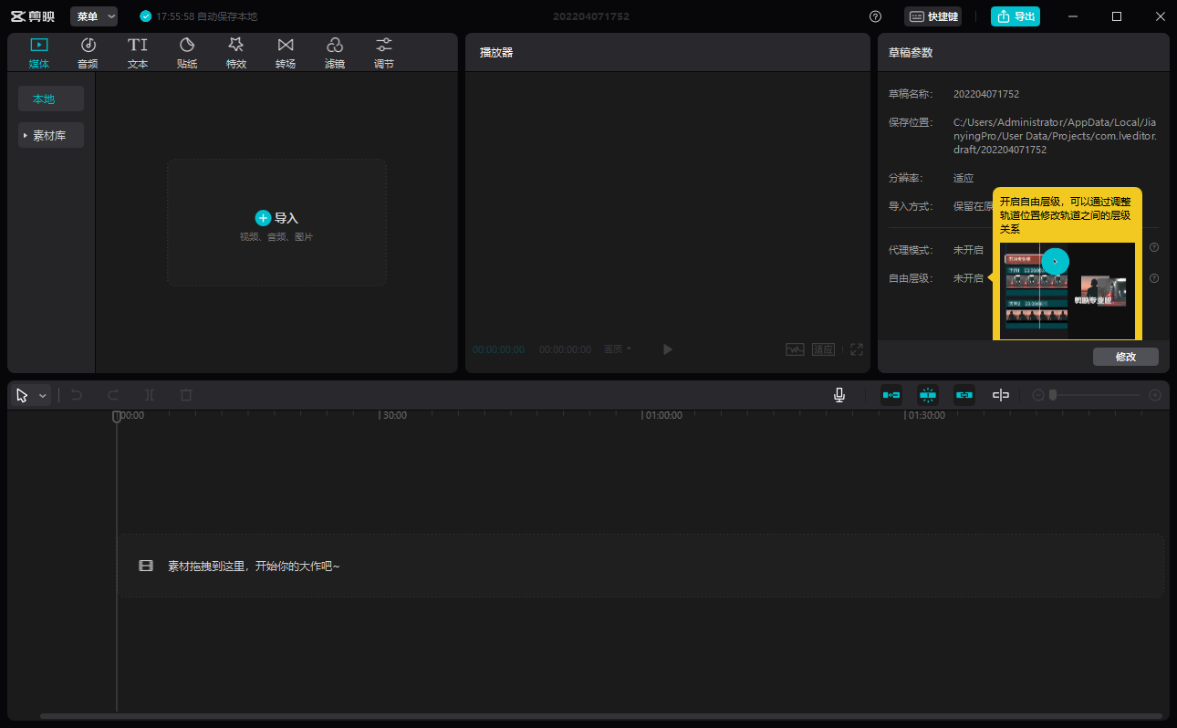Viewport: 1177px width, 728px height.
Task: Expand the 素材库 material library
Action: pos(51,135)
